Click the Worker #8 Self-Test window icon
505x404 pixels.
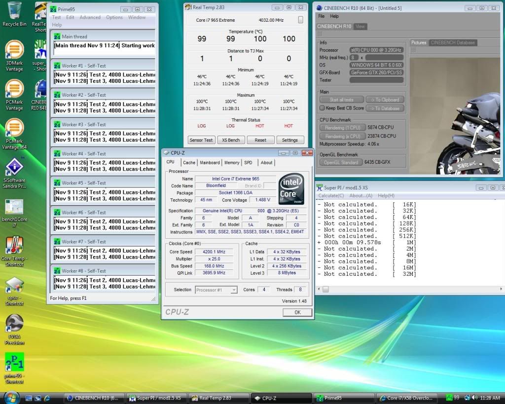[57, 271]
